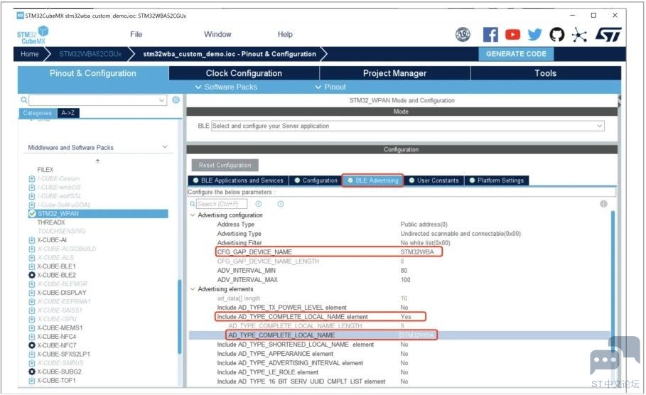Open the GitHub icon in the header
The width and height of the screenshot is (646, 395).
tap(557, 35)
